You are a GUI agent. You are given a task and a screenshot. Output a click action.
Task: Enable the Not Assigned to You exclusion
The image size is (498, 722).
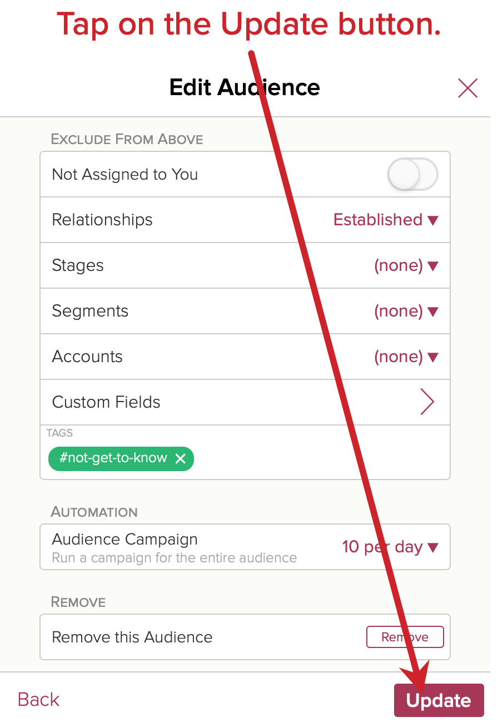413,174
